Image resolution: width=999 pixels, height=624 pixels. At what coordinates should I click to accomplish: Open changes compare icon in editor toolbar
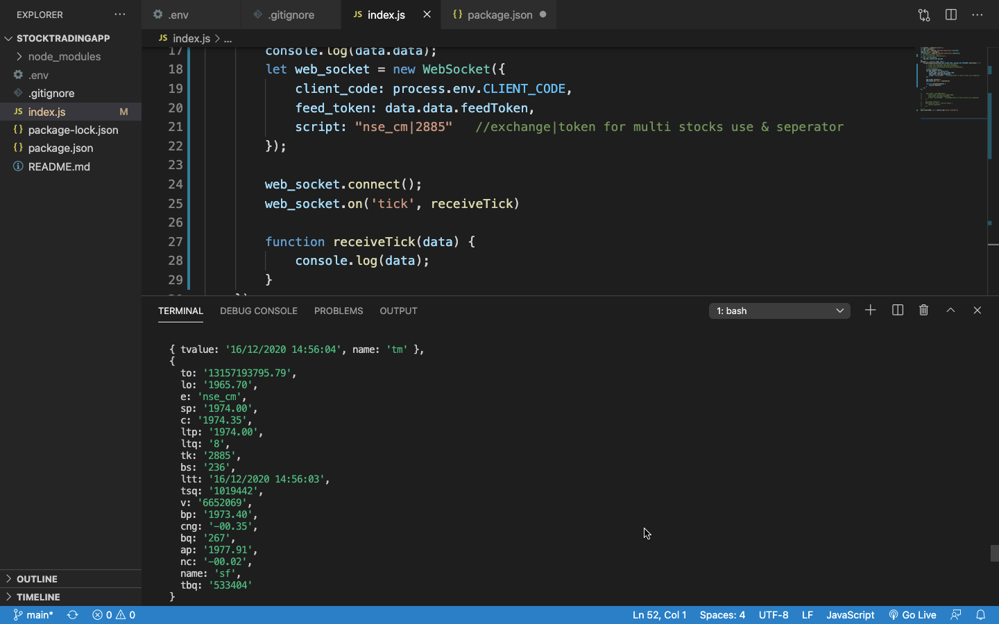(x=924, y=15)
